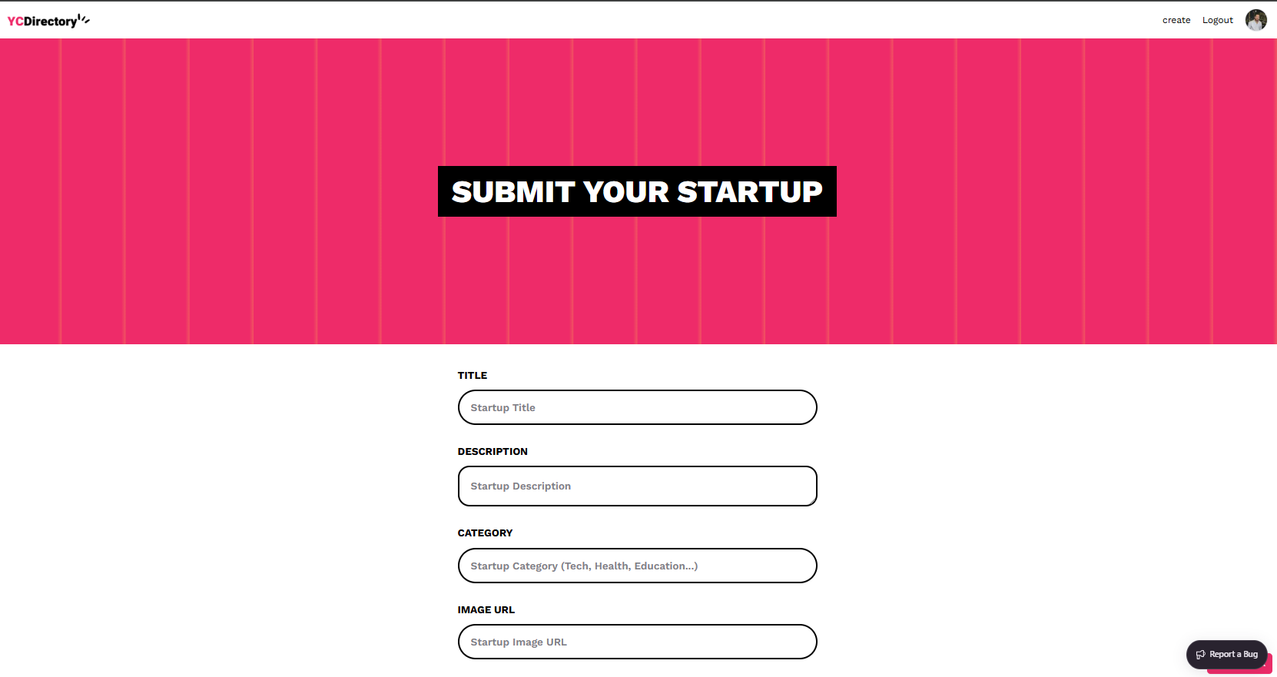Click the CATEGORY field label

[x=485, y=533]
